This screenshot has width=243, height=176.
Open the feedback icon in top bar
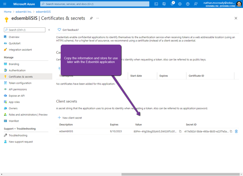(195, 4)
